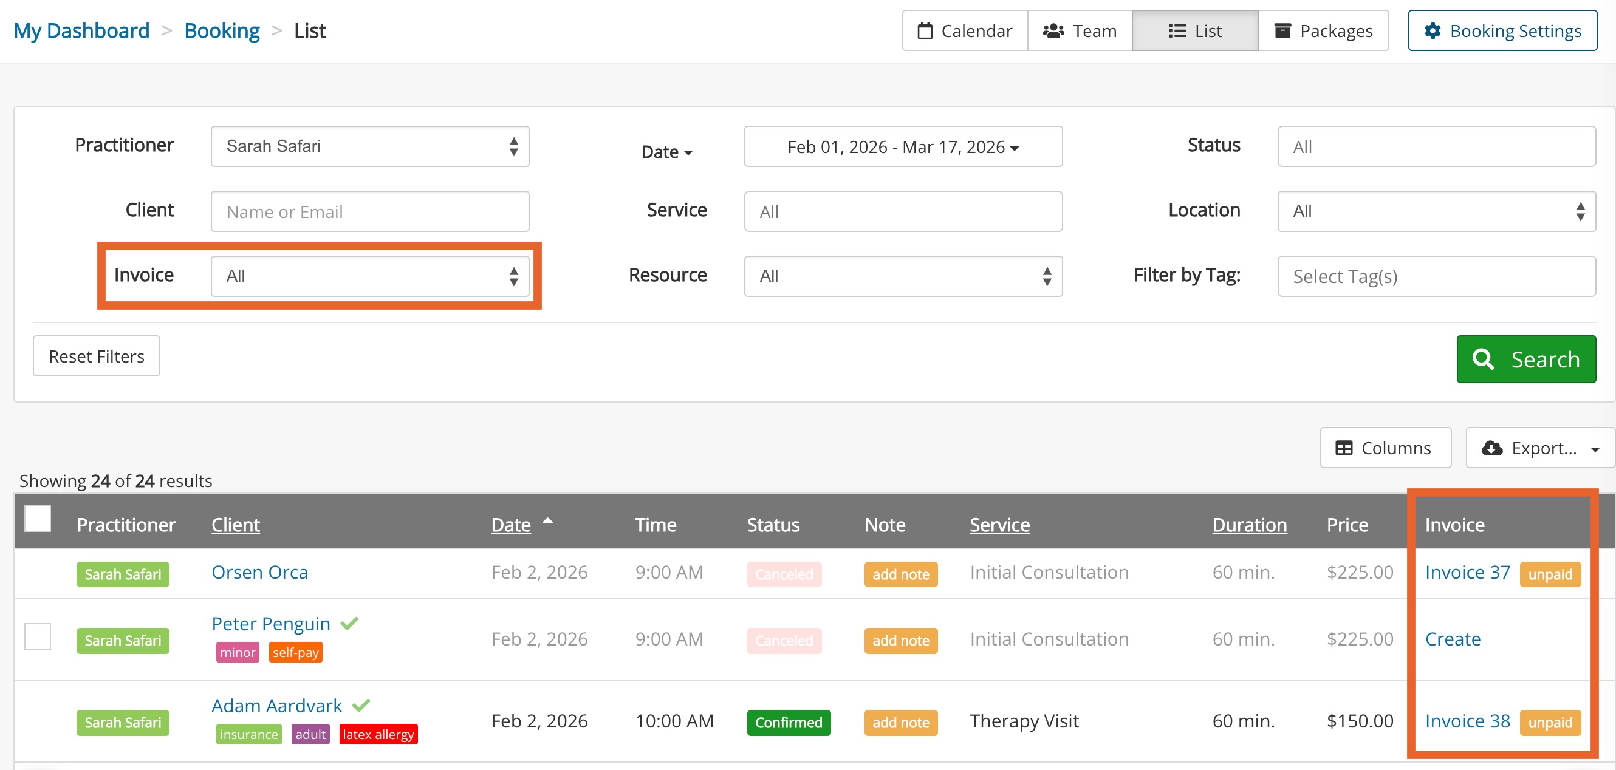Open the Invoice filter dropdown
Screen dimensions: 1616x770
tap(369, 276)
